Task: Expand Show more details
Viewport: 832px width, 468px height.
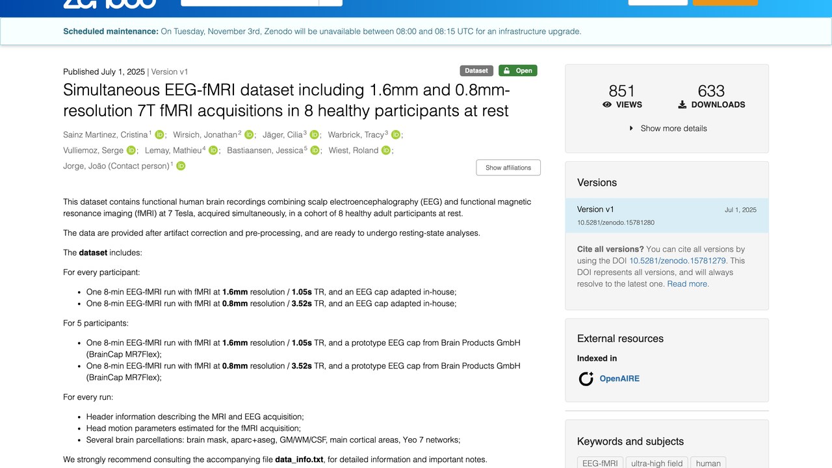Action: click(667, 129)
